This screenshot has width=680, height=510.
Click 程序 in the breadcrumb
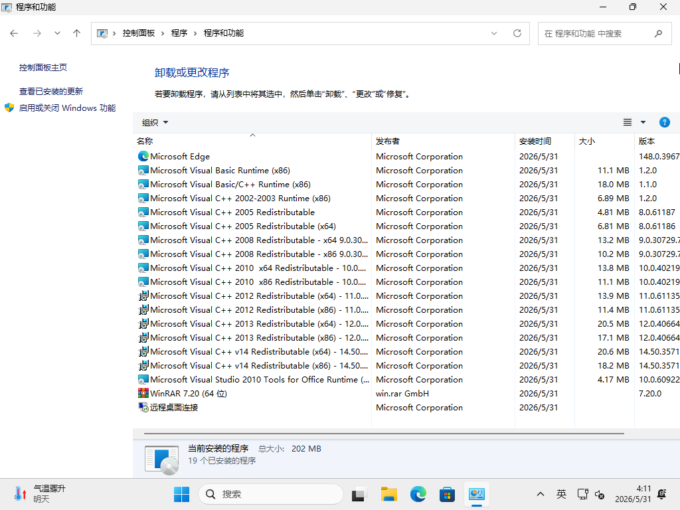[x=179, y=33]
